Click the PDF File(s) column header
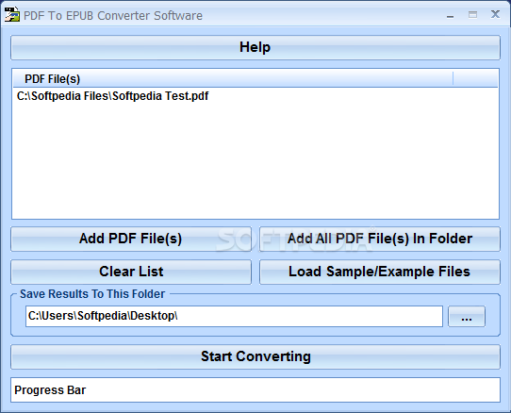511x413 pixels. (233, 79)
